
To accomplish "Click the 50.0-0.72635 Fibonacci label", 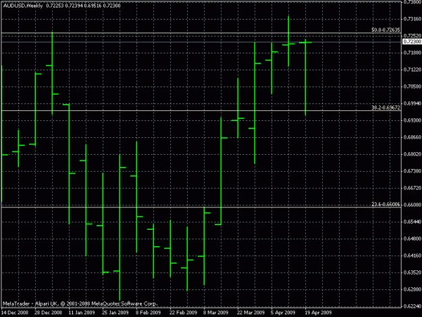I will point(386,30).
